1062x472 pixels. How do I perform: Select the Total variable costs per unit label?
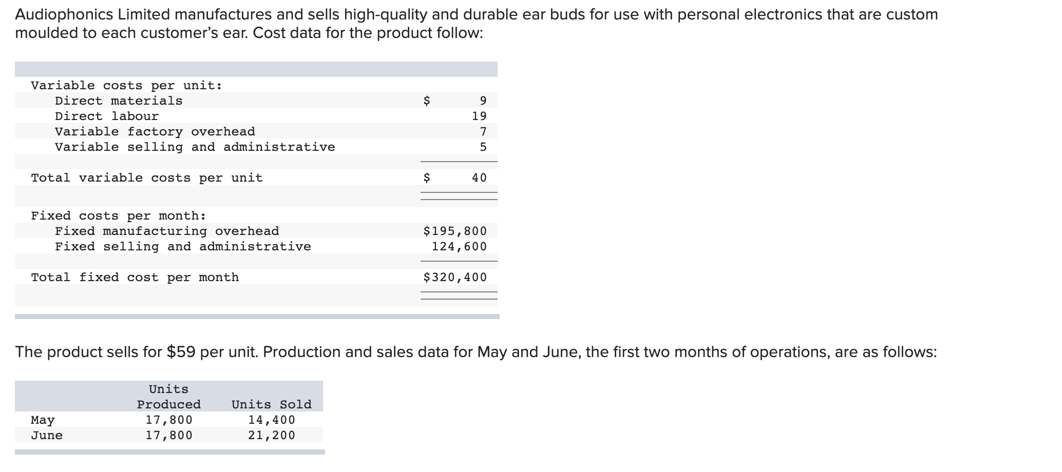[x=147, y=178]
